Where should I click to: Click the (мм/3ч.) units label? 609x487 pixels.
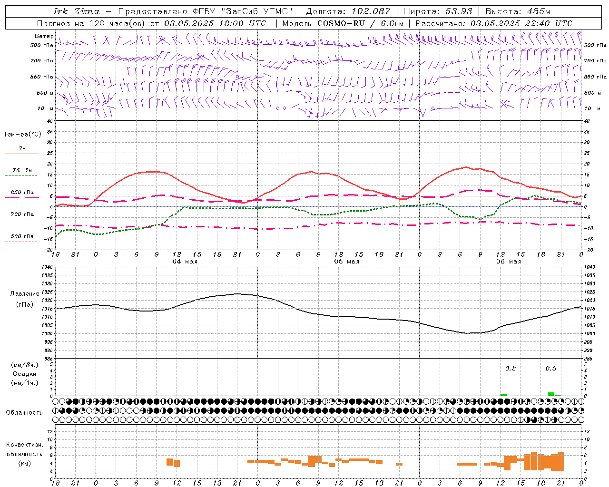pyautogui.click(x=24, y=365)
